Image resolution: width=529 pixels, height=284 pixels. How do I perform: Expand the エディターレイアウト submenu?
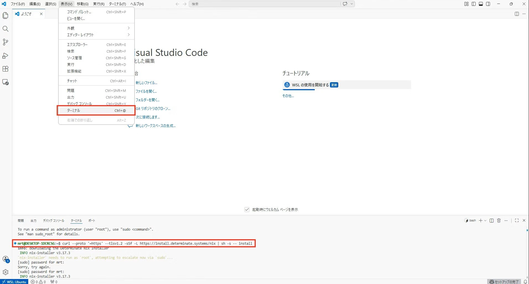click(96, 35)
